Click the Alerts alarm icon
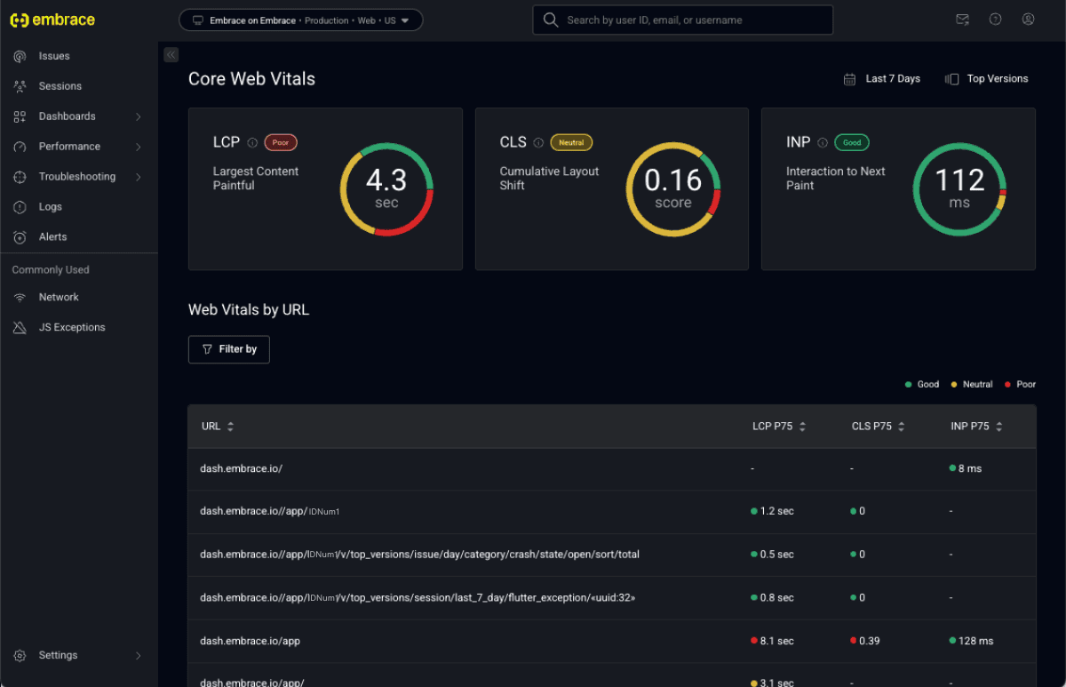Viewport: 1066px width, 687px height. point(20,237)
